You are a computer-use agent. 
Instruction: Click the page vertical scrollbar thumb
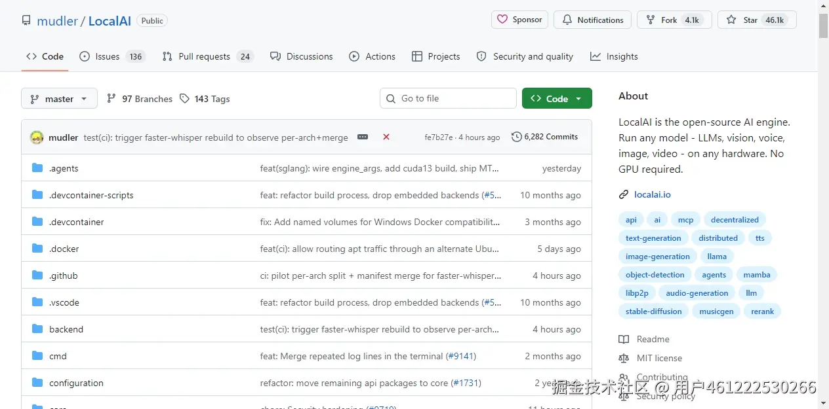(824, 26)
